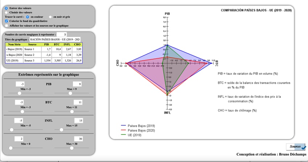308x162 pixels.
Task: Click the 'Titre du graphique' text field
Action: coord(55,39)
